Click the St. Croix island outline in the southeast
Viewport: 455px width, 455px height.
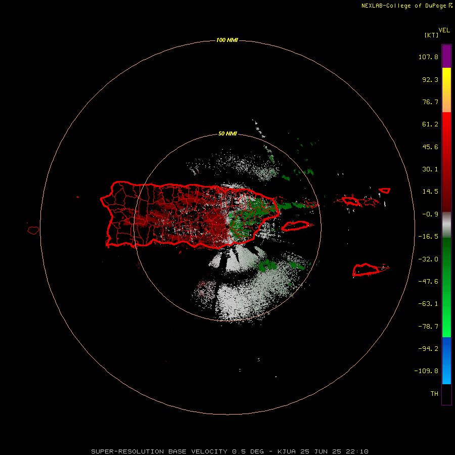point(366,270)
